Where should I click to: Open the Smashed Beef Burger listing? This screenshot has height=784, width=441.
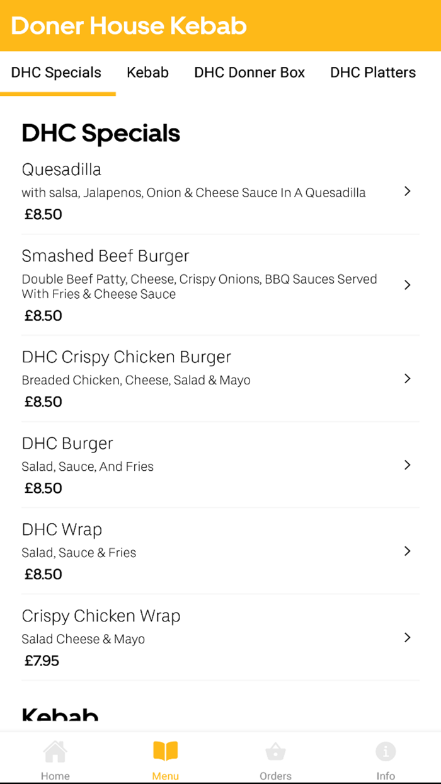pyautogui.click(x=105, y=256)
